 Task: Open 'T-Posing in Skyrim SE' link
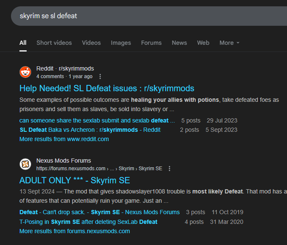point(88,222)
